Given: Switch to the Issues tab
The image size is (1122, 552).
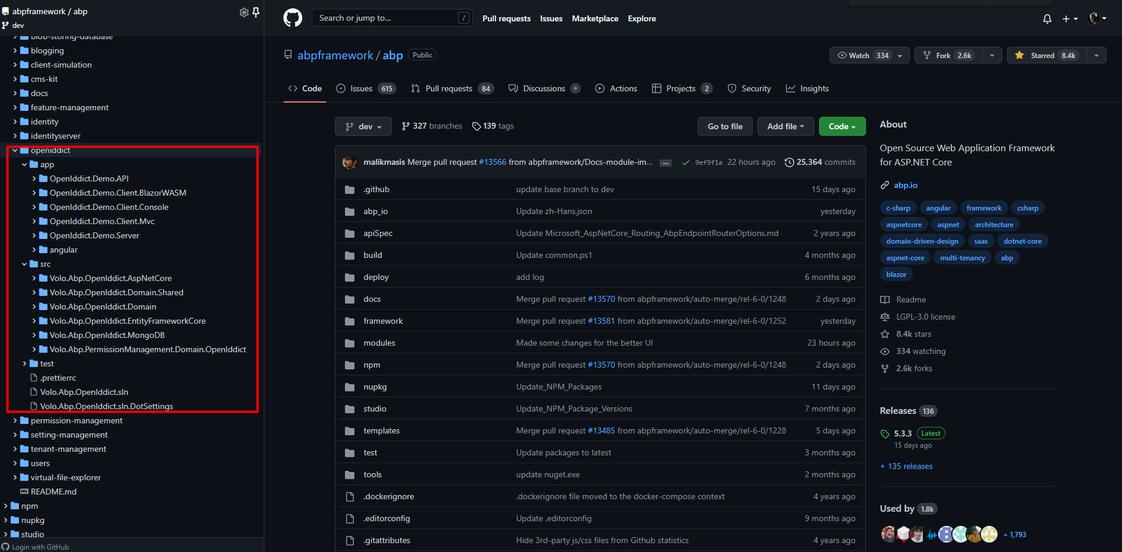Looking at the screenshot, I should click(366, 88).
